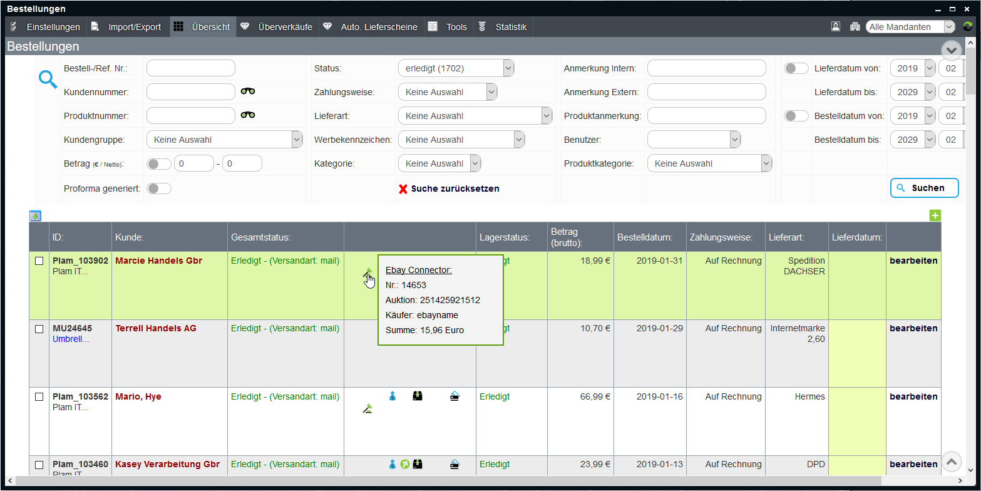The width and height of the screenshot is (981, 491).
Task: Enable the Lieferdatum date filter switch
Action: [x=796, y=68]
